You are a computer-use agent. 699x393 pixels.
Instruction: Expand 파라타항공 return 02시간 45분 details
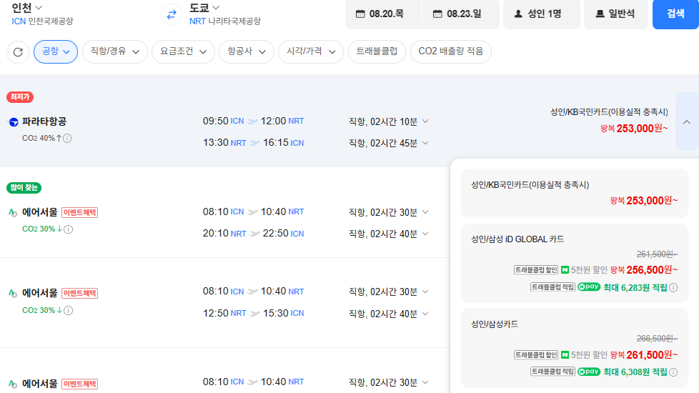pos(388,143)
